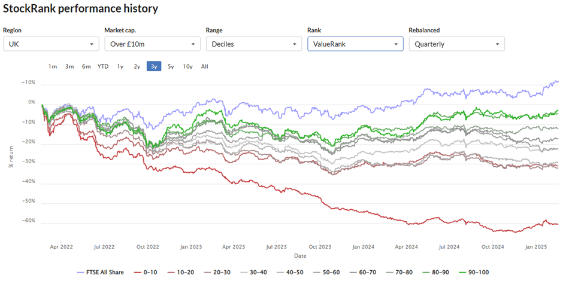Click the Jan 2024 axis label
The height and width of the screenshot is (281, 563).
point(364,247)
